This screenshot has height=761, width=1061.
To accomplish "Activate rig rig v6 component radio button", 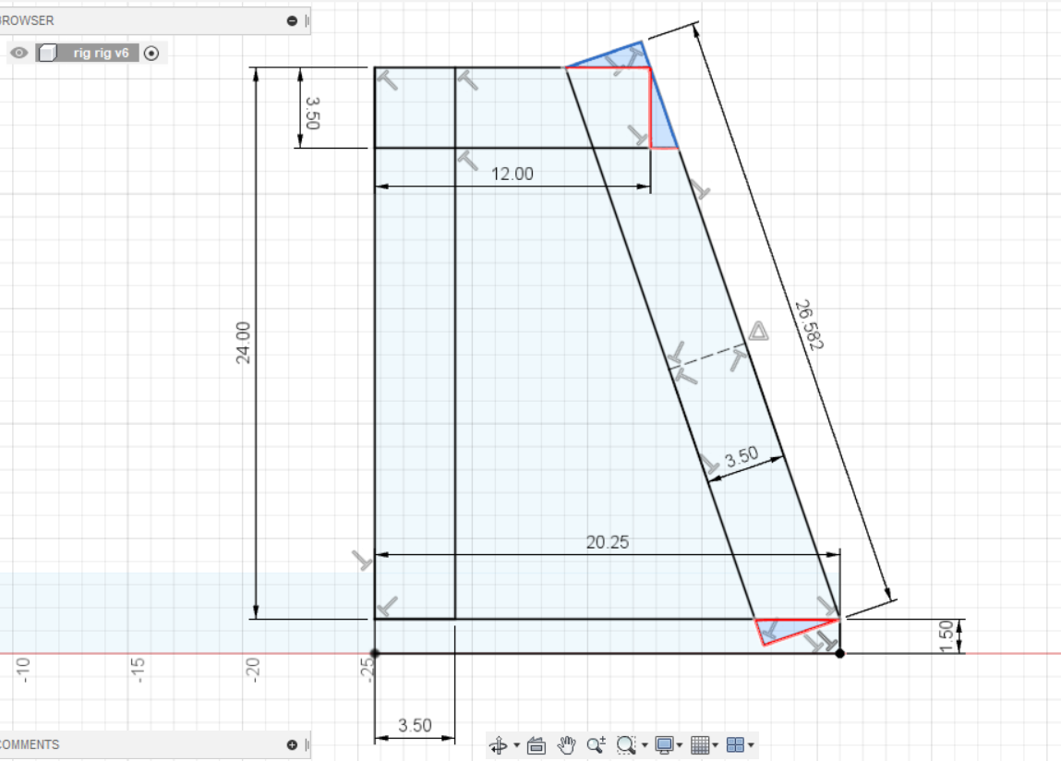I will tap(151, 53).
